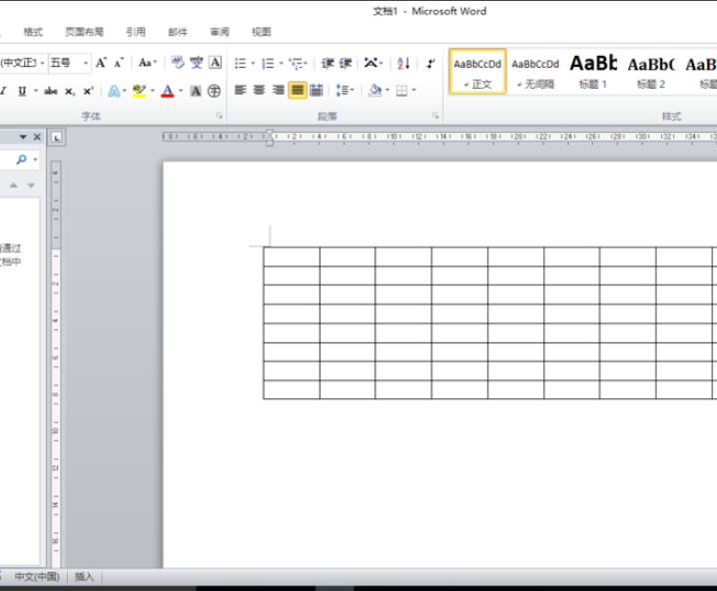Apply Distributed alignment

317,90
